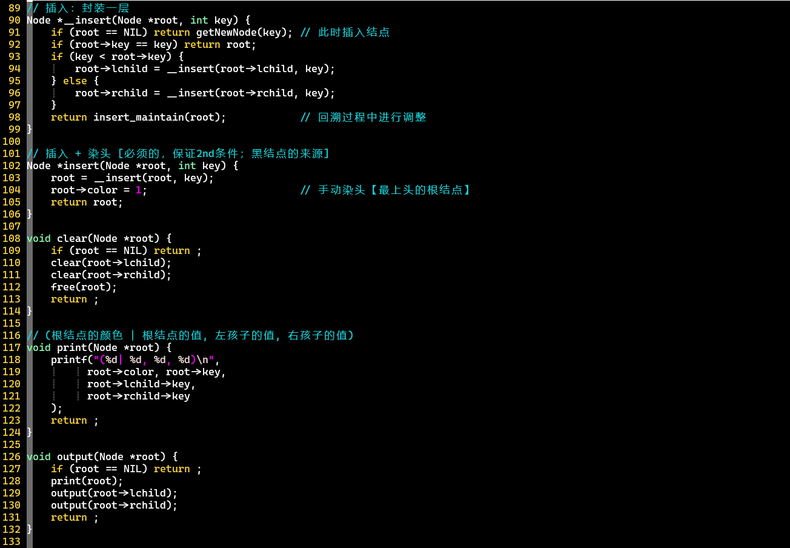Image resolution: width=790 pixels, height=548 pixels.
Task: Click the comment on line 116 about 根结点的颜色
Action: pos(190,335)
